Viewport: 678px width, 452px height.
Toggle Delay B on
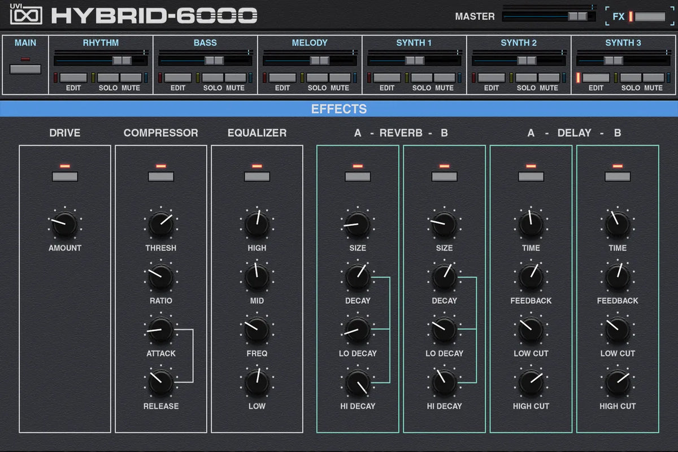[x=617, y=176]
